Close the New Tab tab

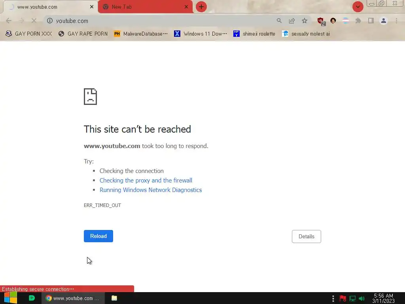tap(186, 7)
